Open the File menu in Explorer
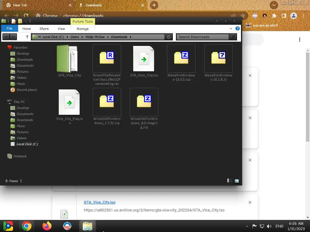The width and height of the screenshot is (310, 232). (9, 28)
